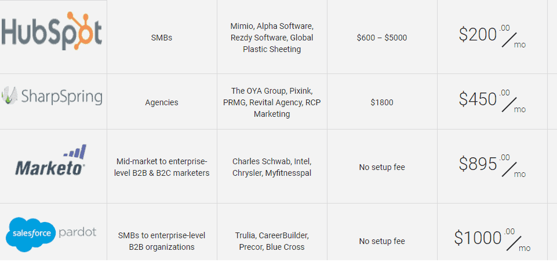Image resolution: width=557 pixels, height=266 pixels.
Task: Click the $1800 setup fee cell
Action: [x=382, y=102]
